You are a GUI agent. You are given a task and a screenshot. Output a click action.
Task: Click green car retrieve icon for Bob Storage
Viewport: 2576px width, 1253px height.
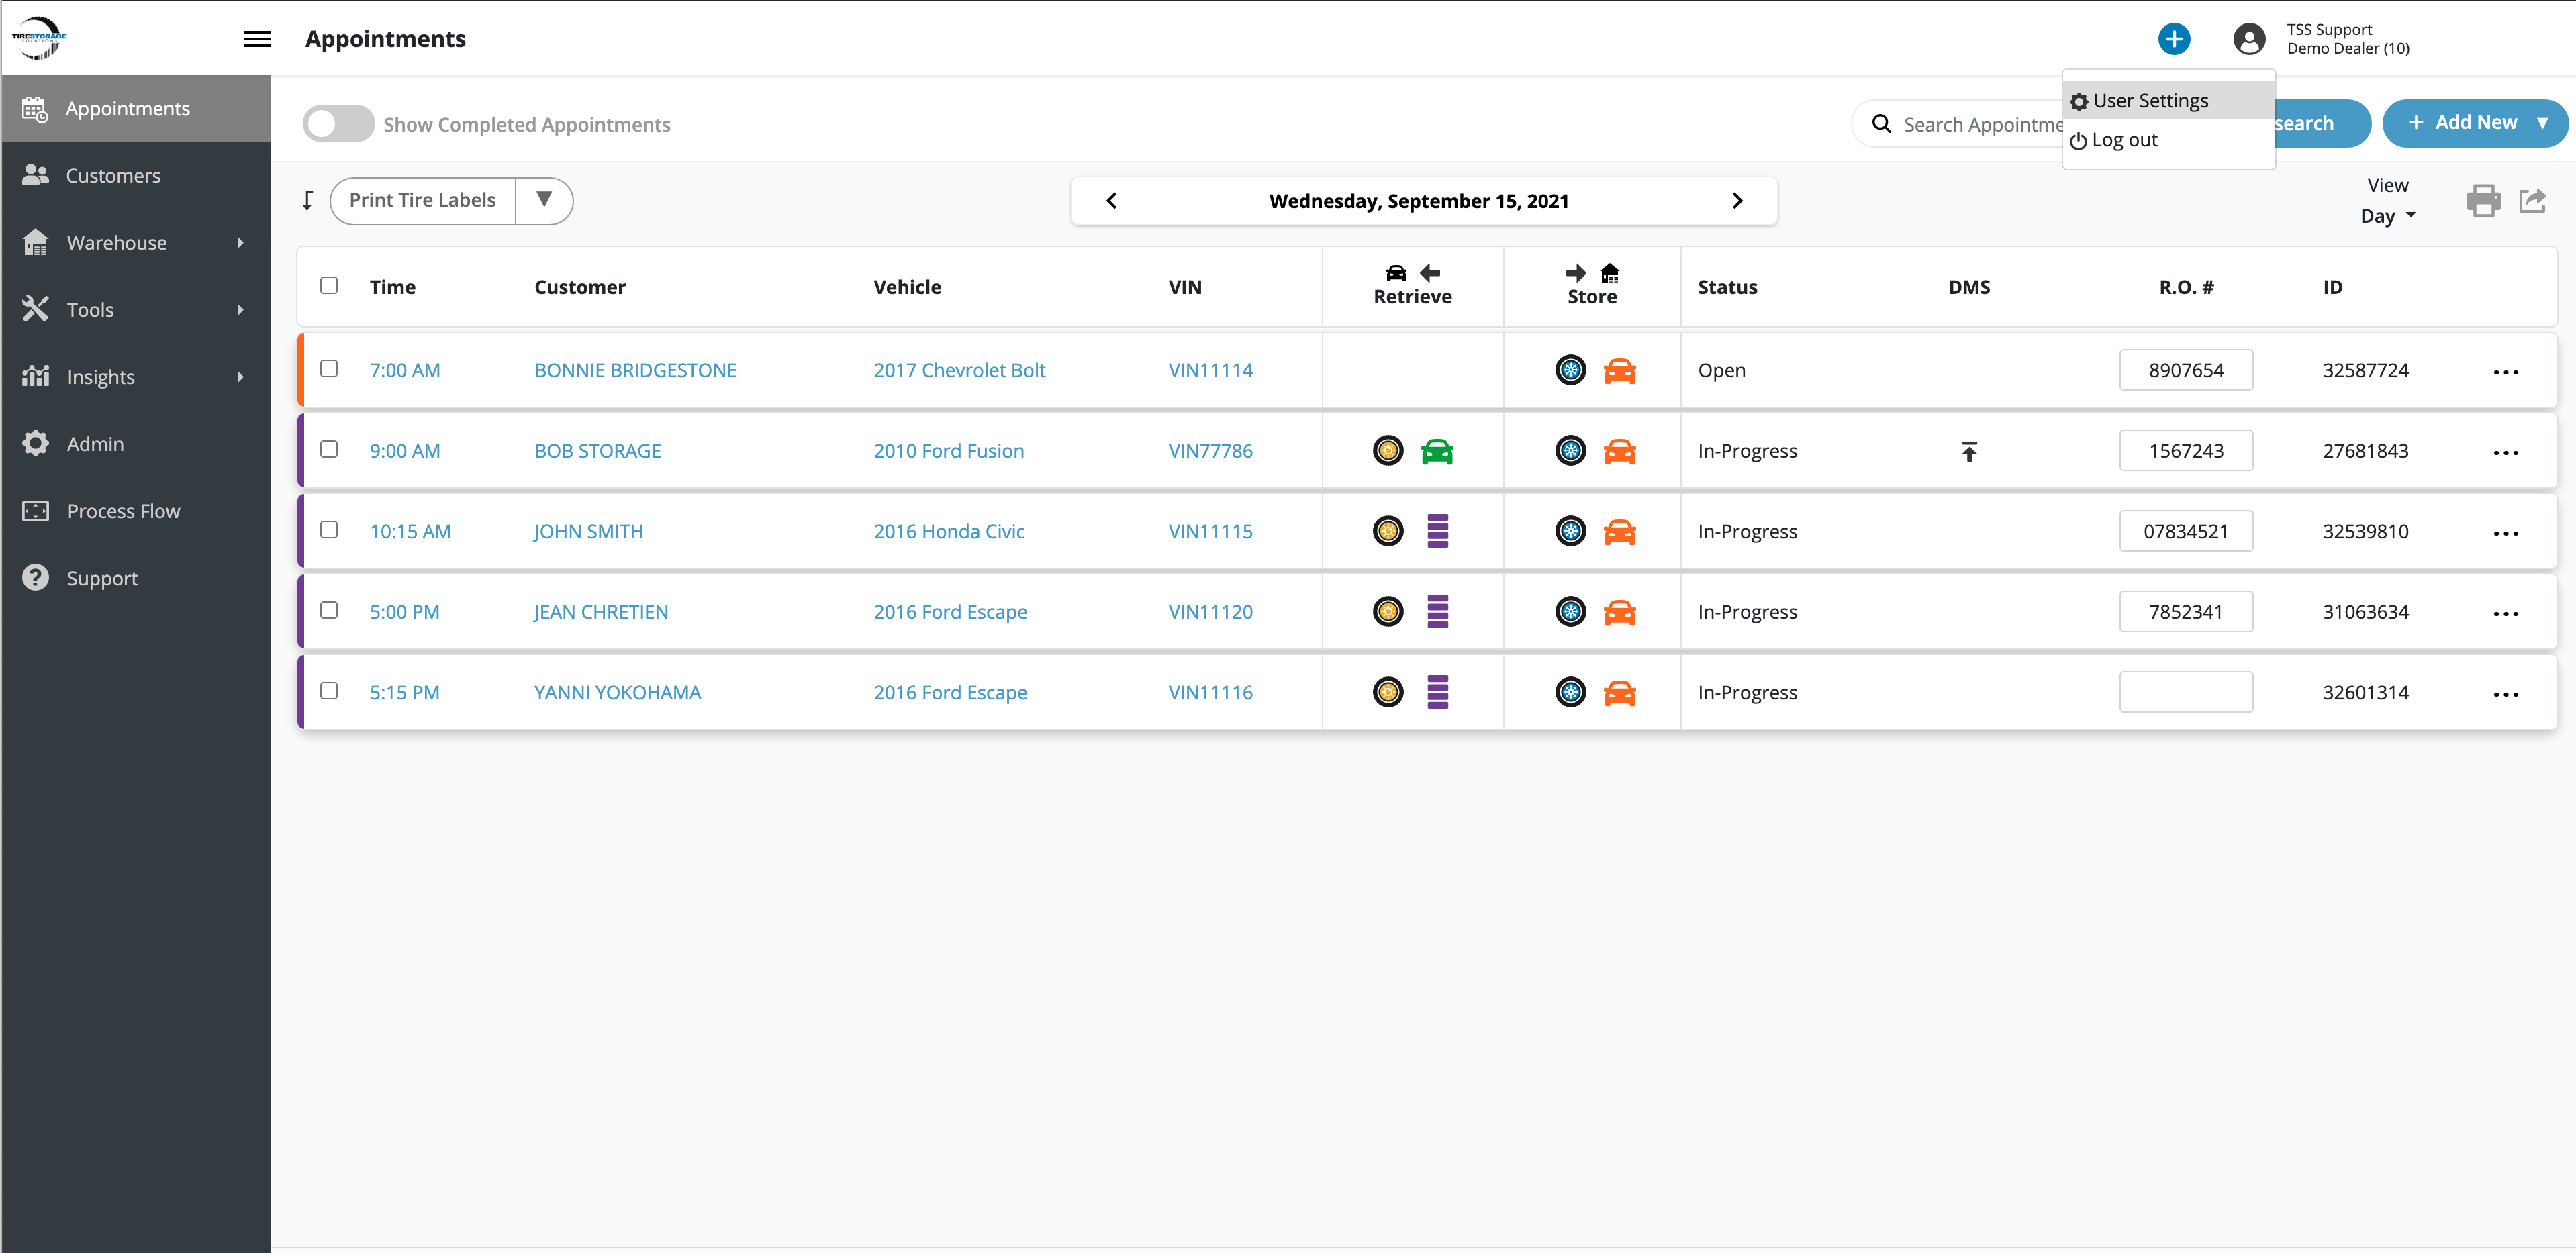click(1436, 452)
